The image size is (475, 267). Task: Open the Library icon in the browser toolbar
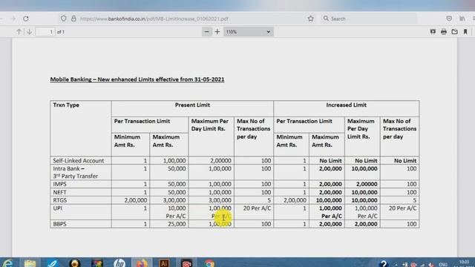point(462,19)
